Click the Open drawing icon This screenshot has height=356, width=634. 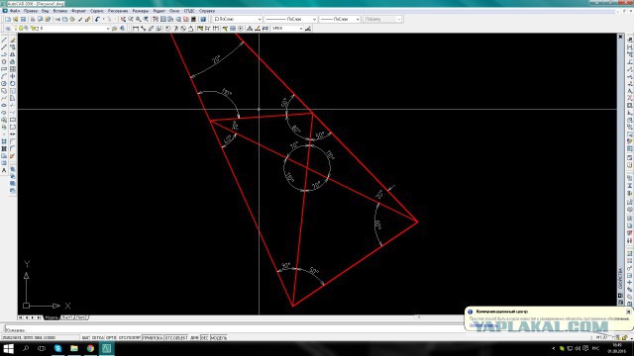tap(16, 19)
